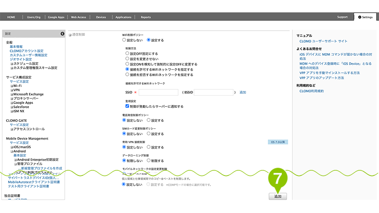Expand the VPN tree node
Viewport: 379px width, 213px height.
12,90
